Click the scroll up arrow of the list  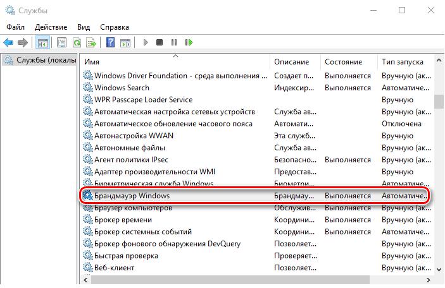click(439, 60)
